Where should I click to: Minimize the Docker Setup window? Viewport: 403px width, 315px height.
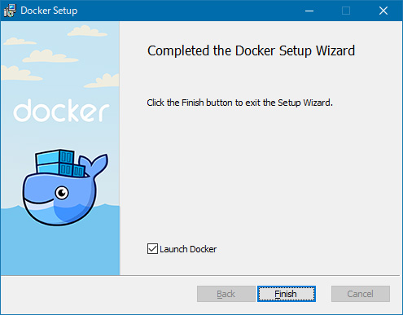click(309, 11)
